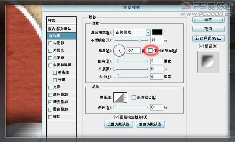Click 设置为默认值 button
The width and height of the screenshot is (235, 142).
click(x=119, y=124)
